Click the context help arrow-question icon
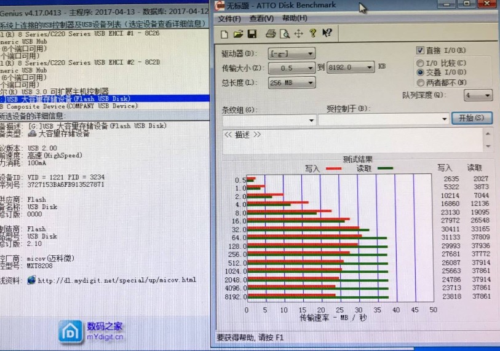500x351 pixels. coord(327,33)
